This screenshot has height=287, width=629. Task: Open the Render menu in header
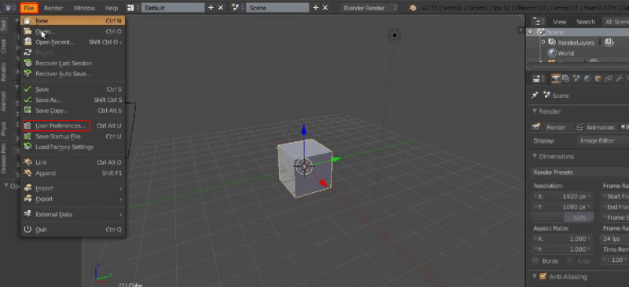pos(53,8)
